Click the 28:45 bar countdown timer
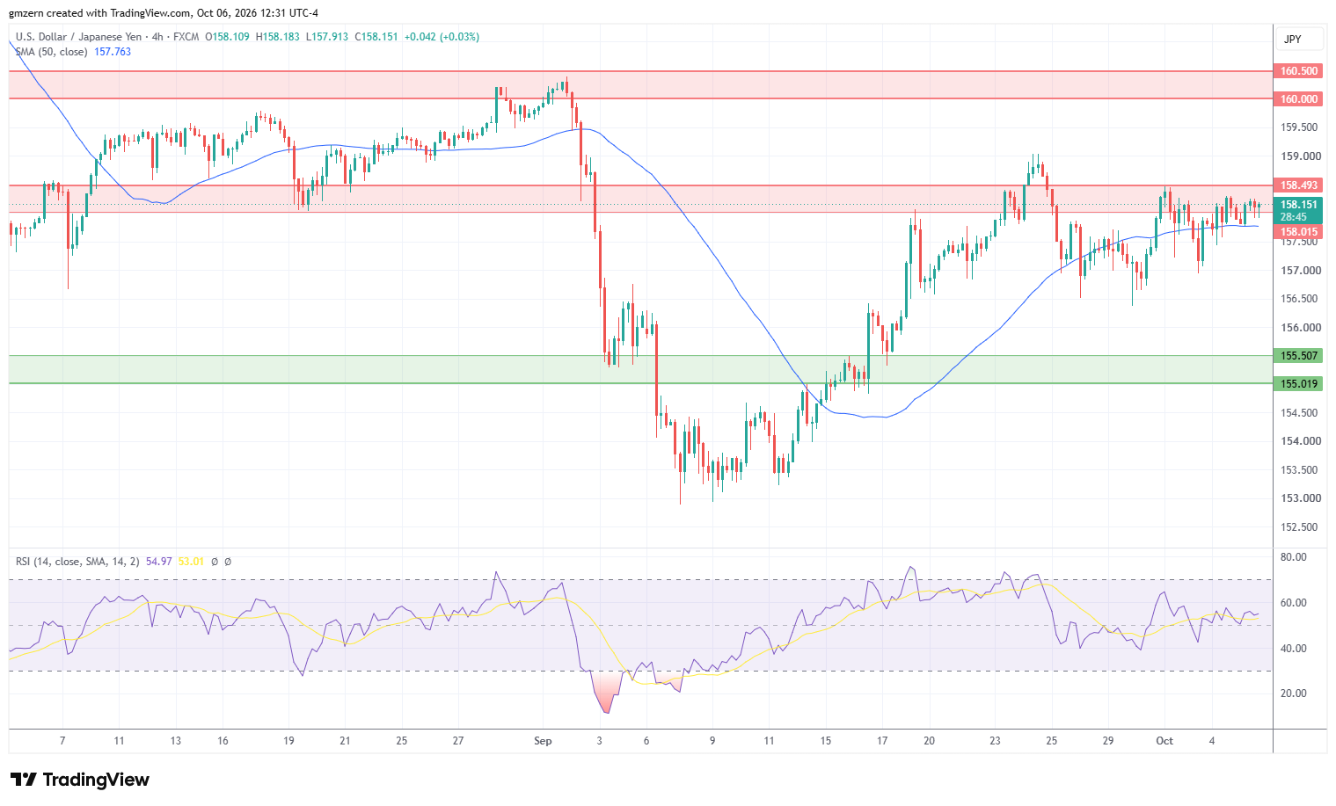1336x806 pixels. (x=1293, y=217)
